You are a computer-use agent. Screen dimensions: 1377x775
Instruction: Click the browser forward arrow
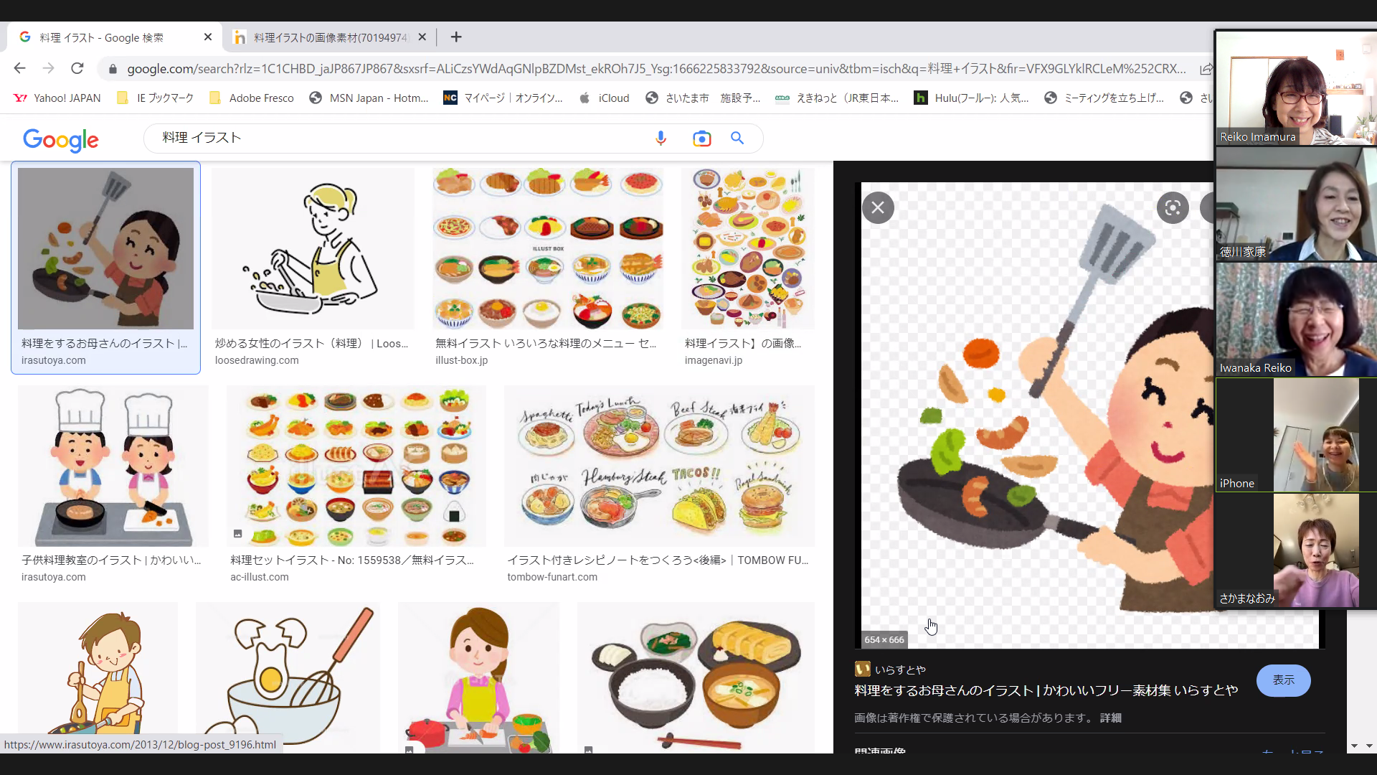click(48, 68)
